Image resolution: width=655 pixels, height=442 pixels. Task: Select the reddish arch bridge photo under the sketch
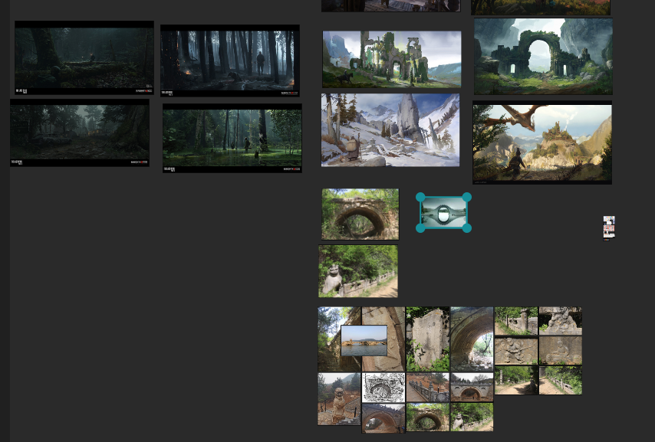tap(383, 418)
